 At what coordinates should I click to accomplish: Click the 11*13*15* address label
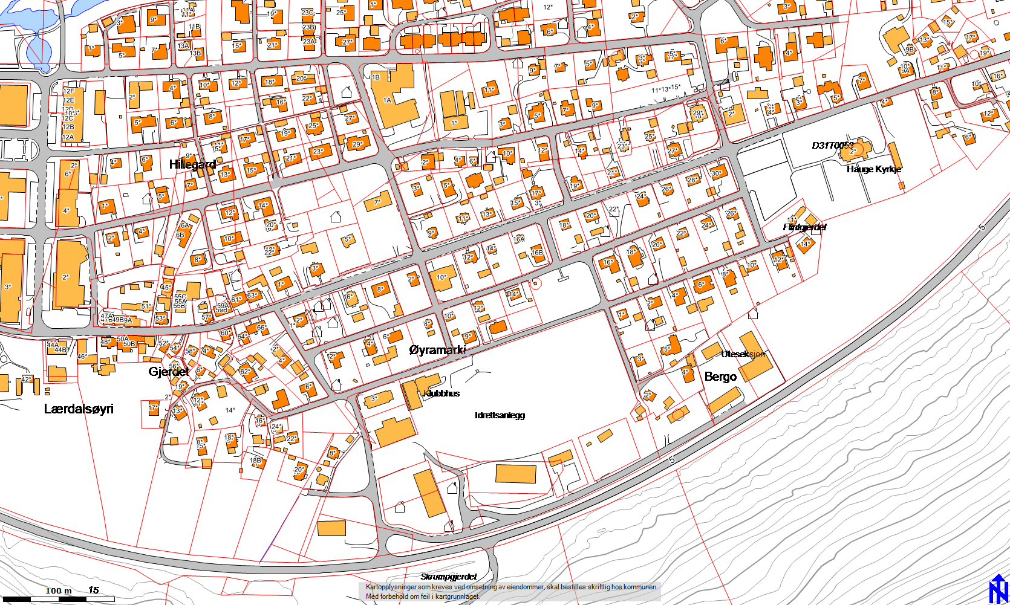pos(666,89)
